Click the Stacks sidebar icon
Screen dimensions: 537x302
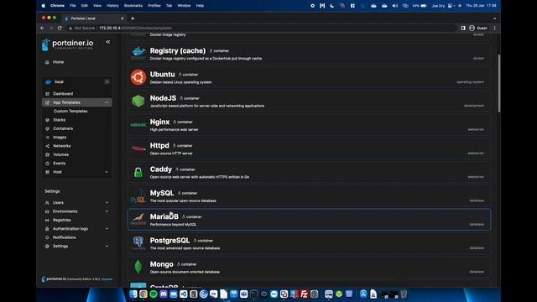point(47,120)
